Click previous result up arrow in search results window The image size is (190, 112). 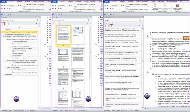[x=140, y=26]
